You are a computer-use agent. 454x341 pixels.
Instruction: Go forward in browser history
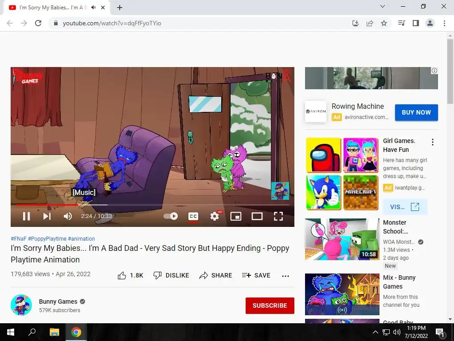pyautogui.click(x=24, y=23)
